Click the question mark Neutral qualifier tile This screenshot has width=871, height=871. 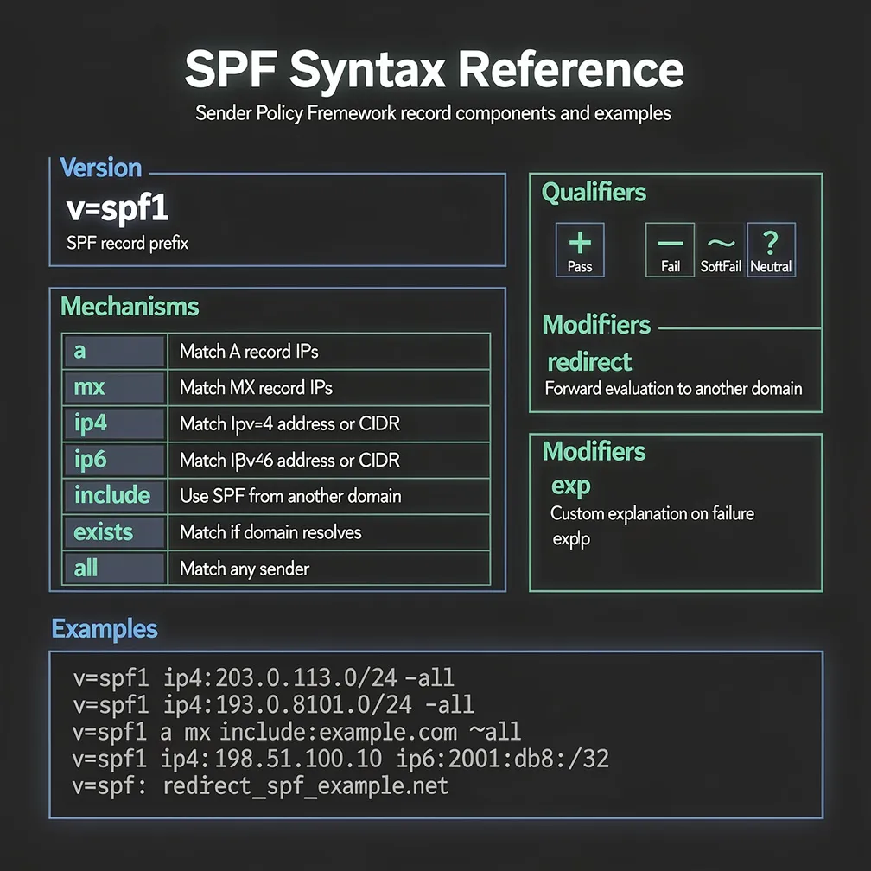click(771, 250)
